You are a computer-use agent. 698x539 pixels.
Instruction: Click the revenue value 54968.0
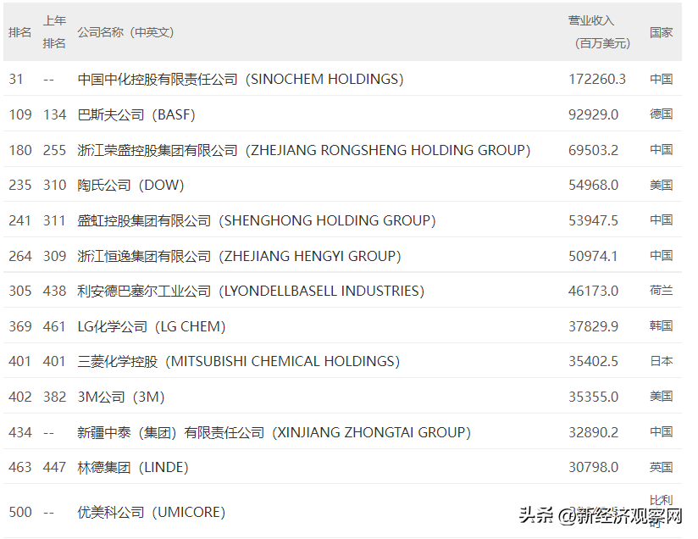594,185
